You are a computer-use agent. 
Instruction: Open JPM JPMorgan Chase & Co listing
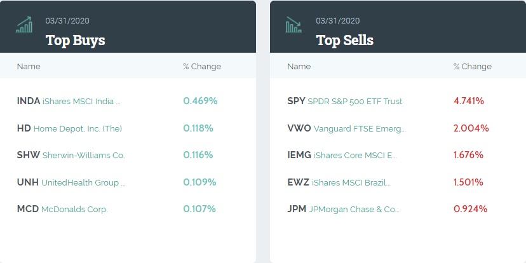coord(343,209)
